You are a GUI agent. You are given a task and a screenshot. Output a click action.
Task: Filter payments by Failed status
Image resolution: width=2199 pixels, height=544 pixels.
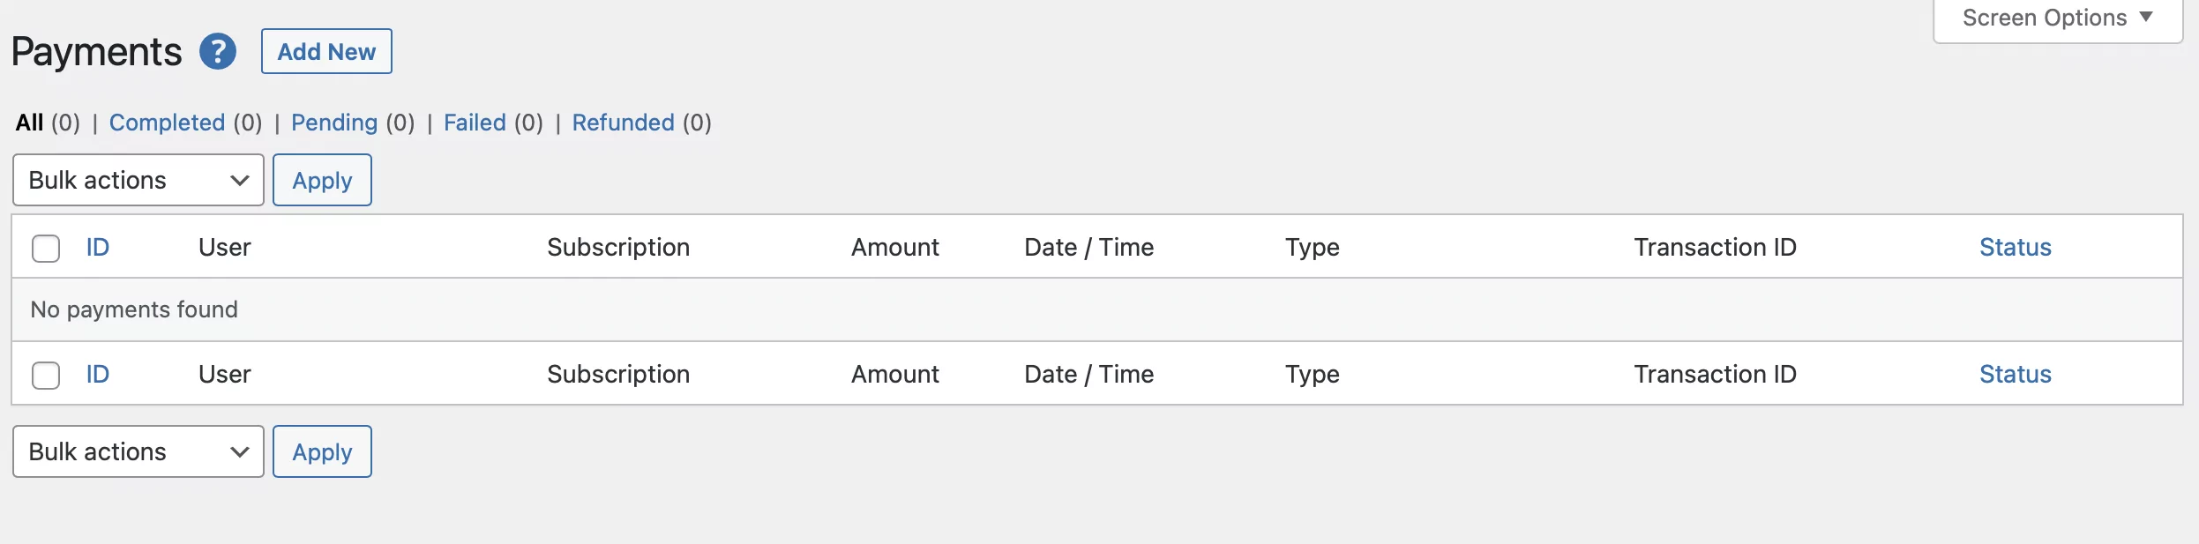pyautogui.click(x=475, y=123)
